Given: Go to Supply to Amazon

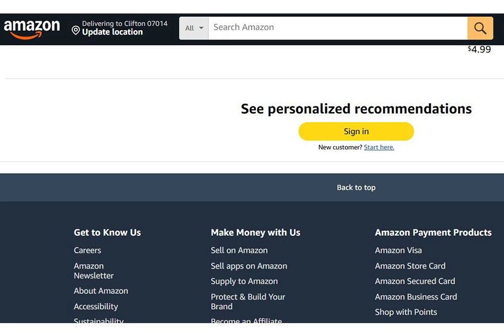Looking at the screenshot, I should [x=244, y=281].
